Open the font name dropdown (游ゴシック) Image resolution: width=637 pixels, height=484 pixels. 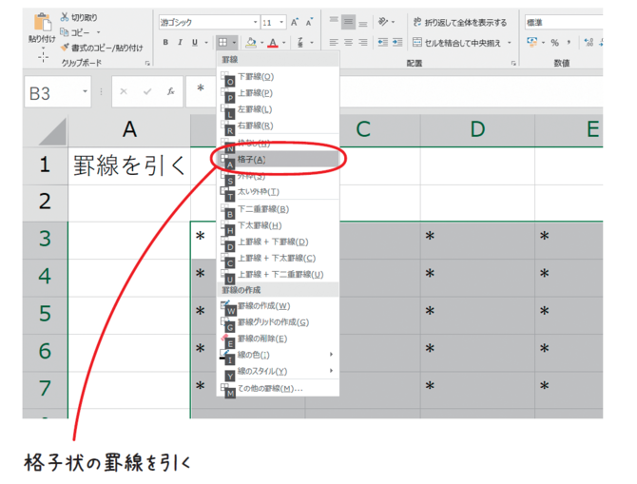255,23
